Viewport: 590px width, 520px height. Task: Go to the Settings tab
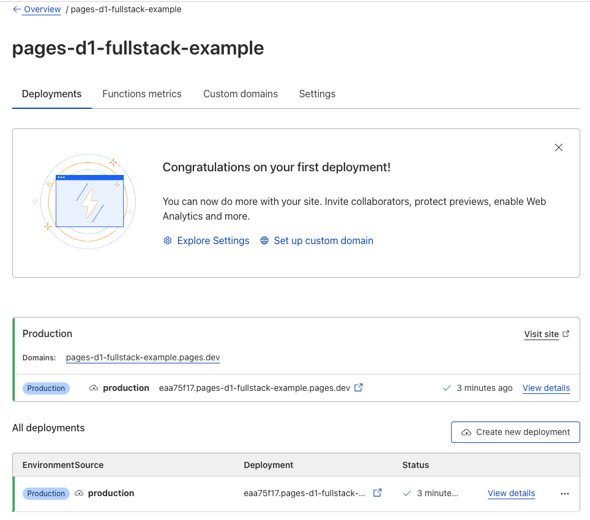click(x=317, y=94)
